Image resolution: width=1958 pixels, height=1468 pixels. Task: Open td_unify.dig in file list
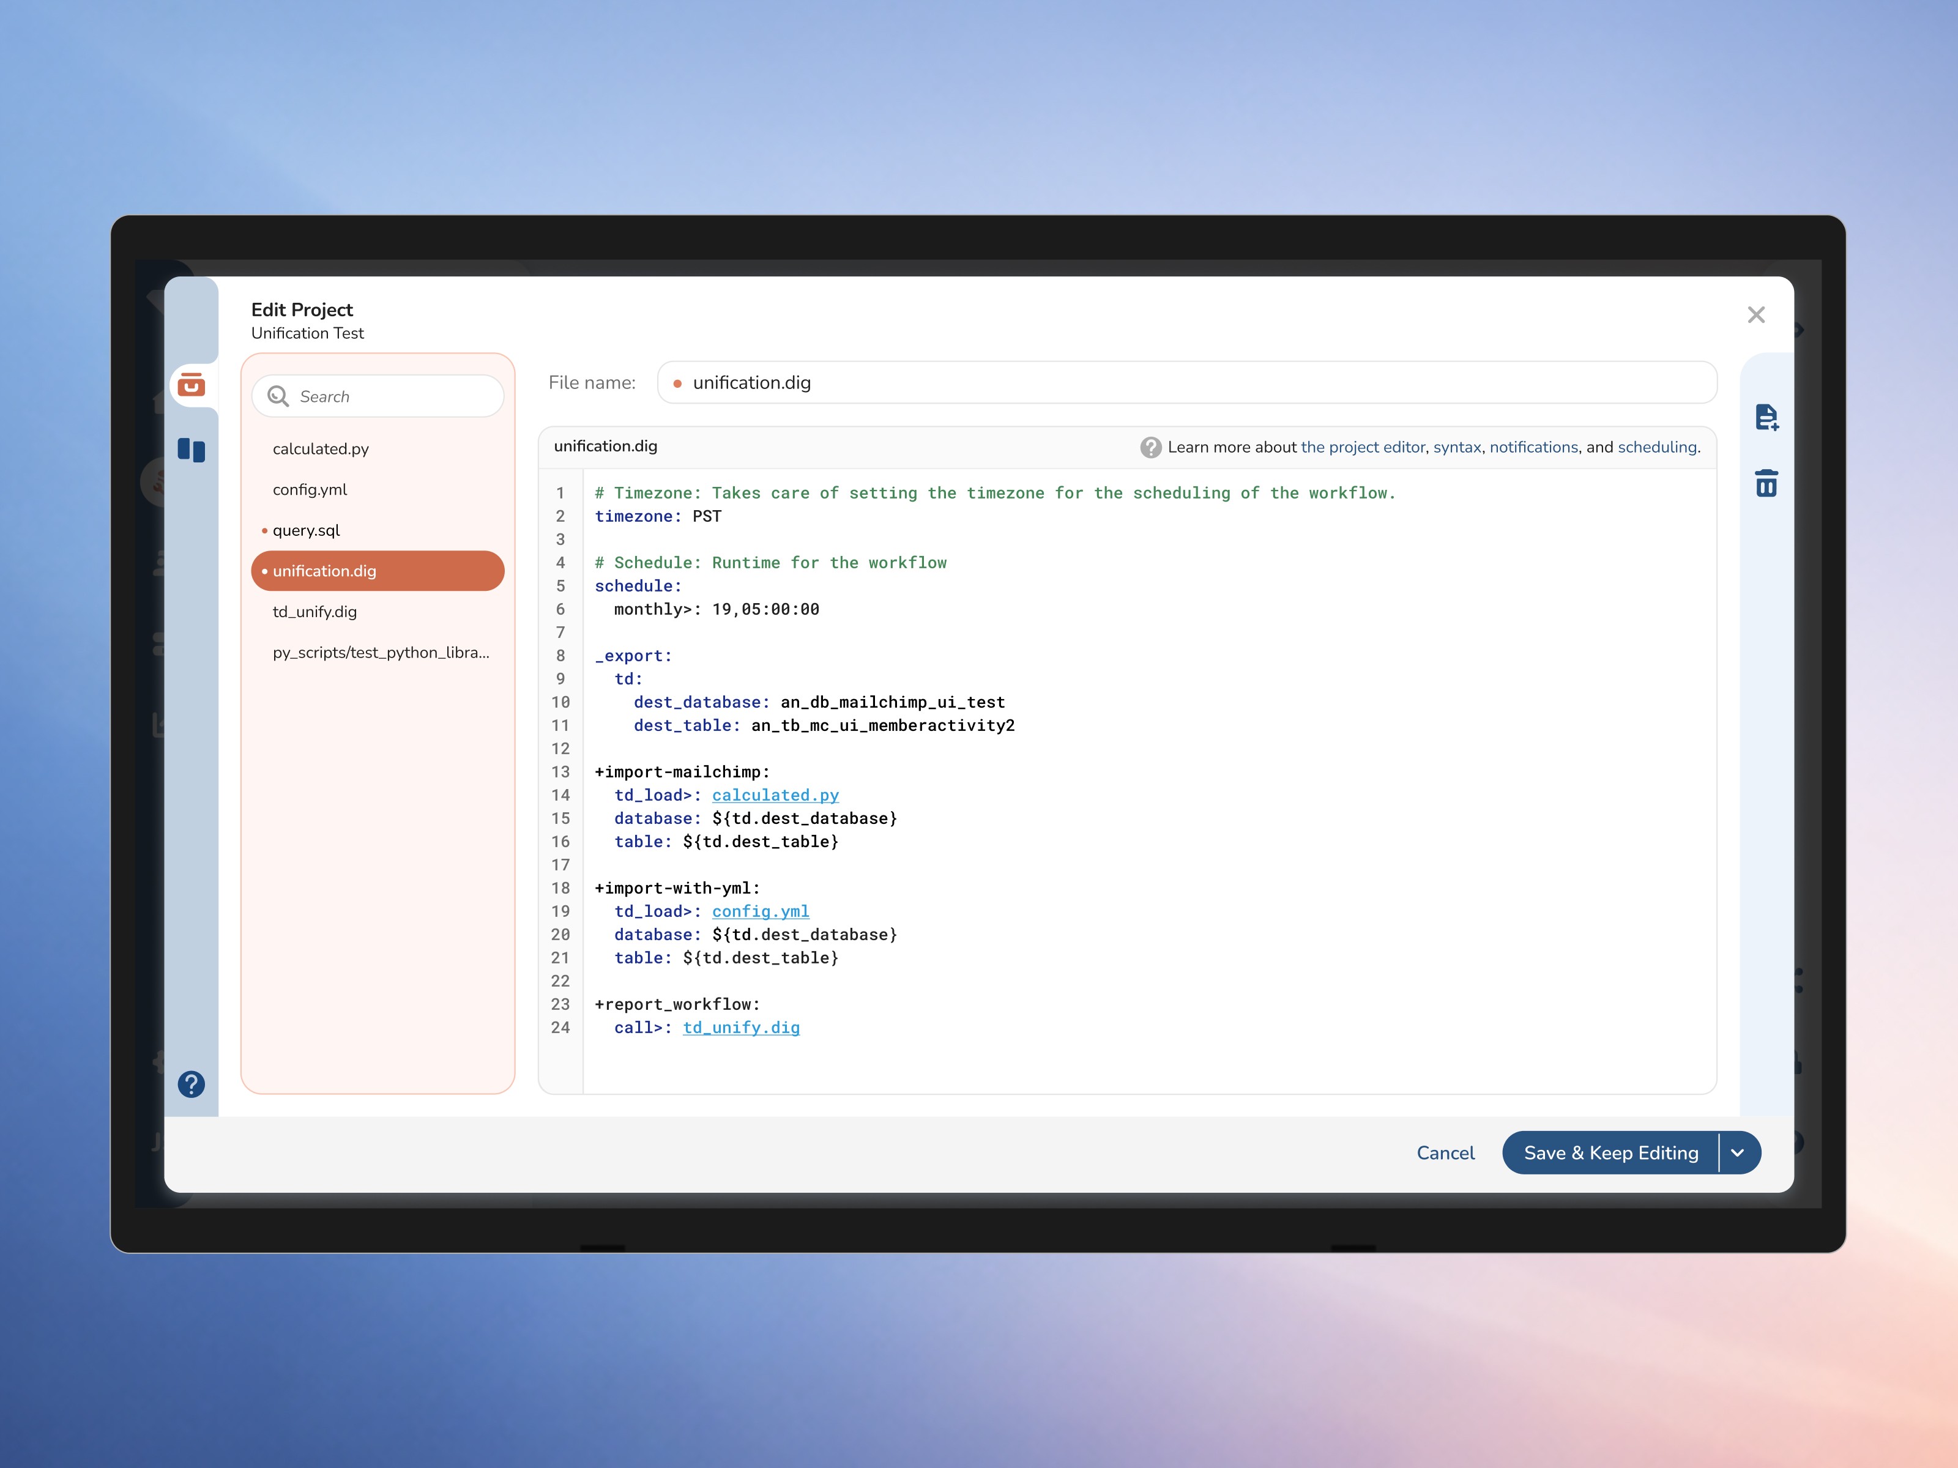[315, 612]
